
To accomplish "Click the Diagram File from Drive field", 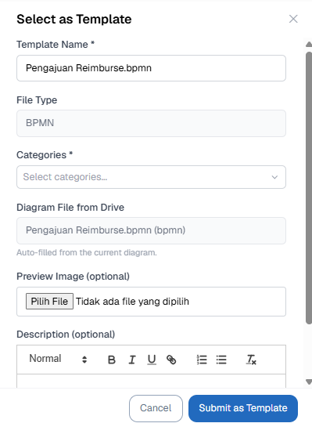I will pos(151,230).
